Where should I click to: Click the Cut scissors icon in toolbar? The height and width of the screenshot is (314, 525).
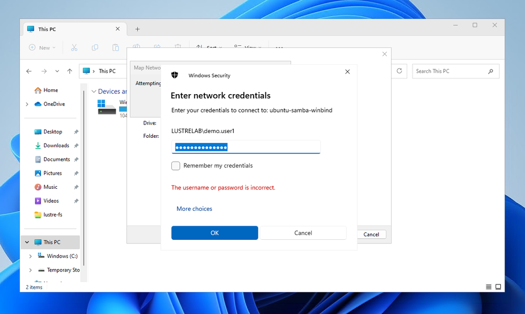tap(74, 47)
